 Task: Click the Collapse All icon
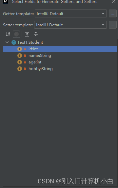[x=36, y=34]
